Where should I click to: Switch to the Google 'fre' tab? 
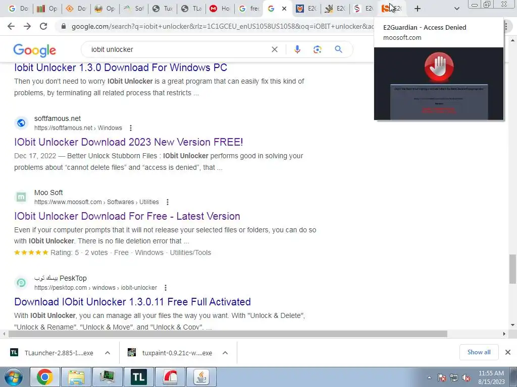click(248, 9)
